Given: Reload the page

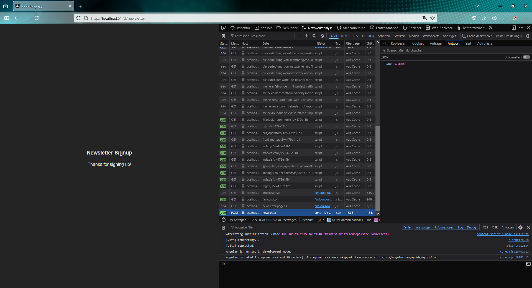Looking at the screenshot, I should coord(37,18).
